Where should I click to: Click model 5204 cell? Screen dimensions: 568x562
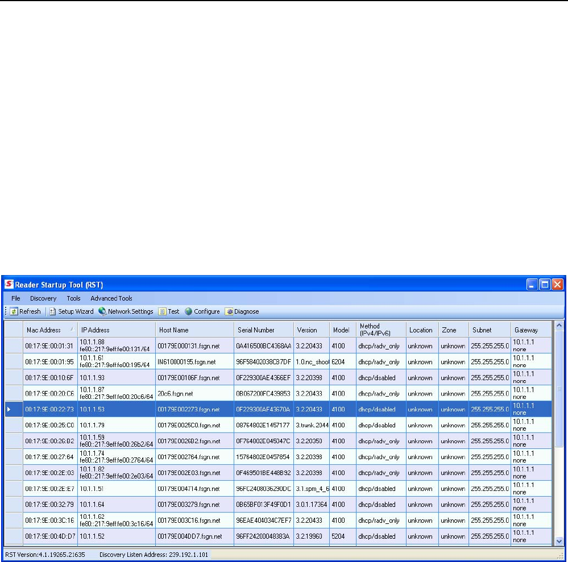343,536
